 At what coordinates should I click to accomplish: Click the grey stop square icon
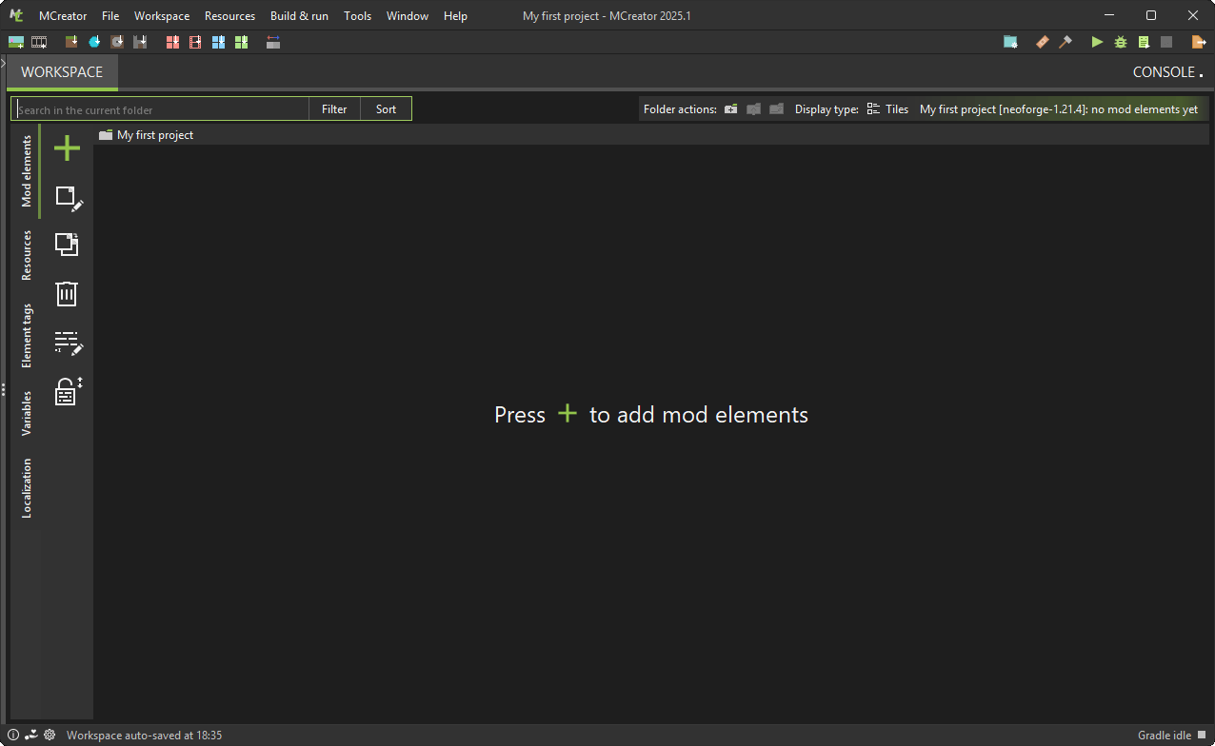(1166, 42)
